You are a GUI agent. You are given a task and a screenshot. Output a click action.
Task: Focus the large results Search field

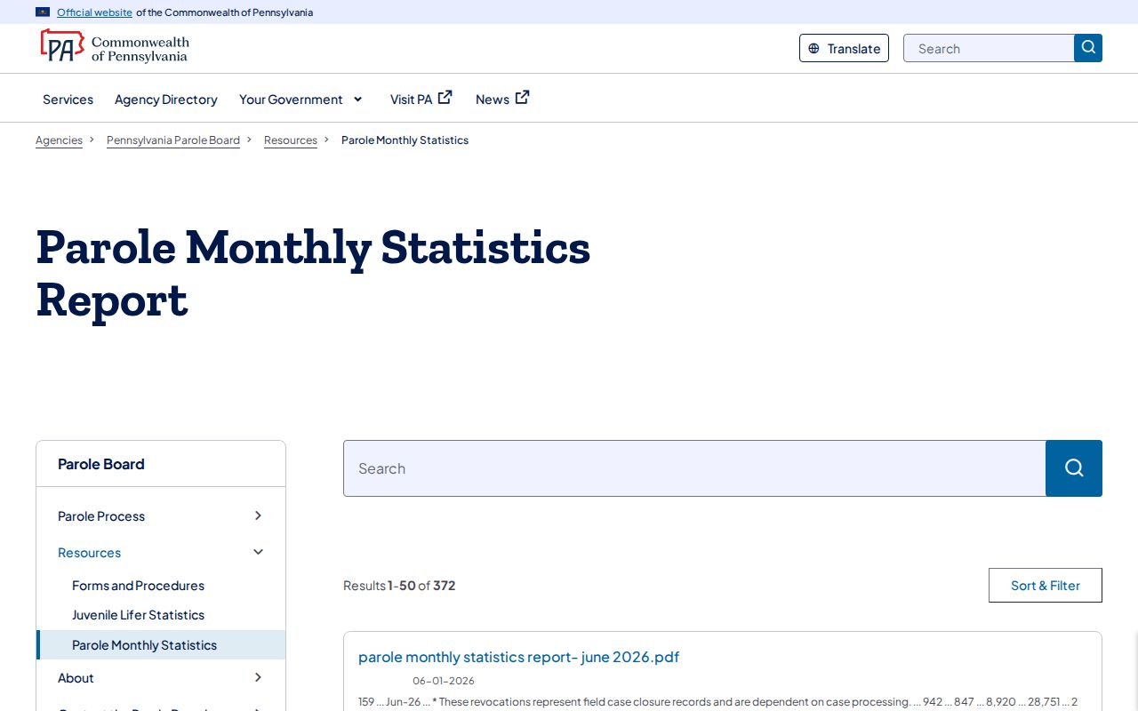(x=694, y=468)
